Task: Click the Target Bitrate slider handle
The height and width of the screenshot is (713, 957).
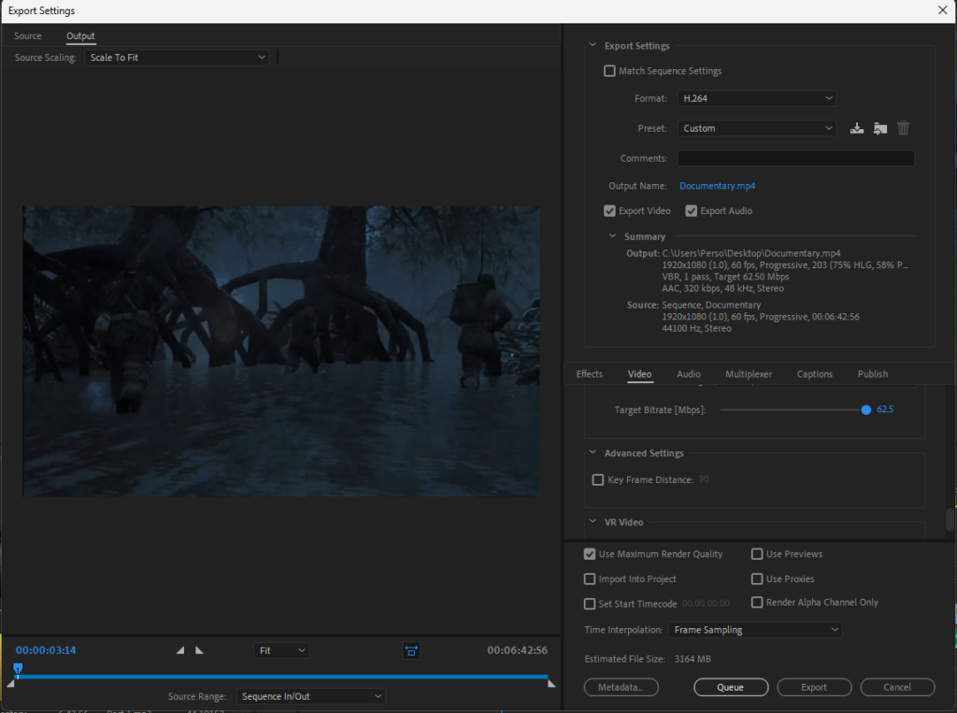Action: pyautogui.click(x=866, y=410)
